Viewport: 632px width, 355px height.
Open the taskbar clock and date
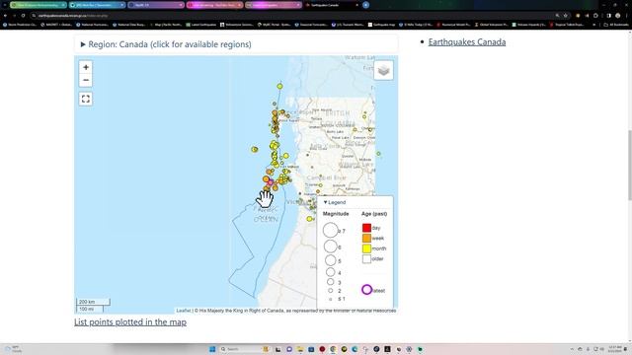click(x=614, y=349)
